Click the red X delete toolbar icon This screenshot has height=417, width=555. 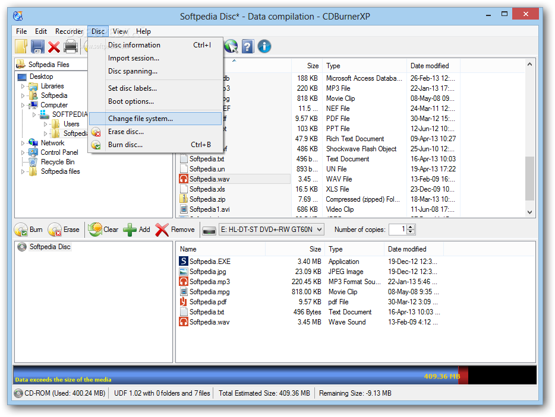[x=54, y=47]
